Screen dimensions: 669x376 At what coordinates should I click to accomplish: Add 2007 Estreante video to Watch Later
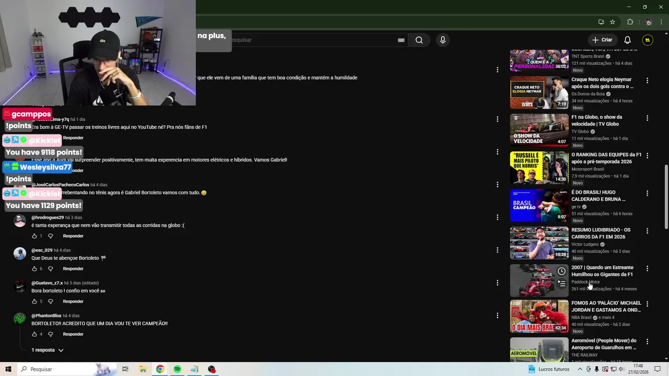(x=561, y=271)
